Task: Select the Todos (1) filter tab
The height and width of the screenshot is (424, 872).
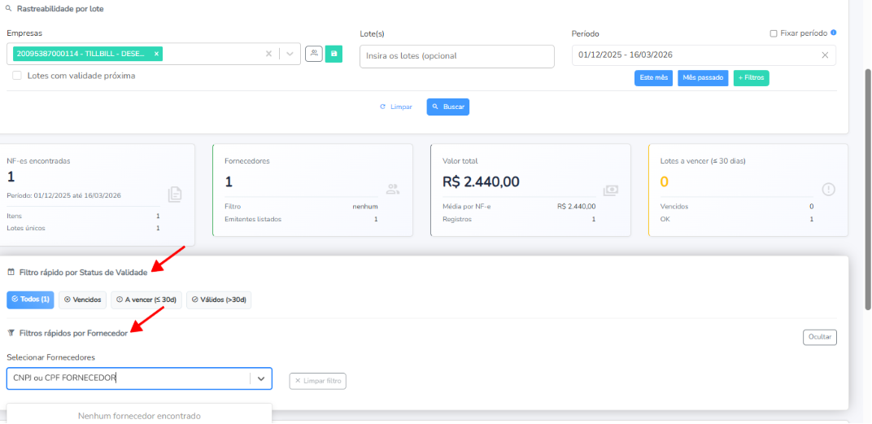Action: pos(30,299)
